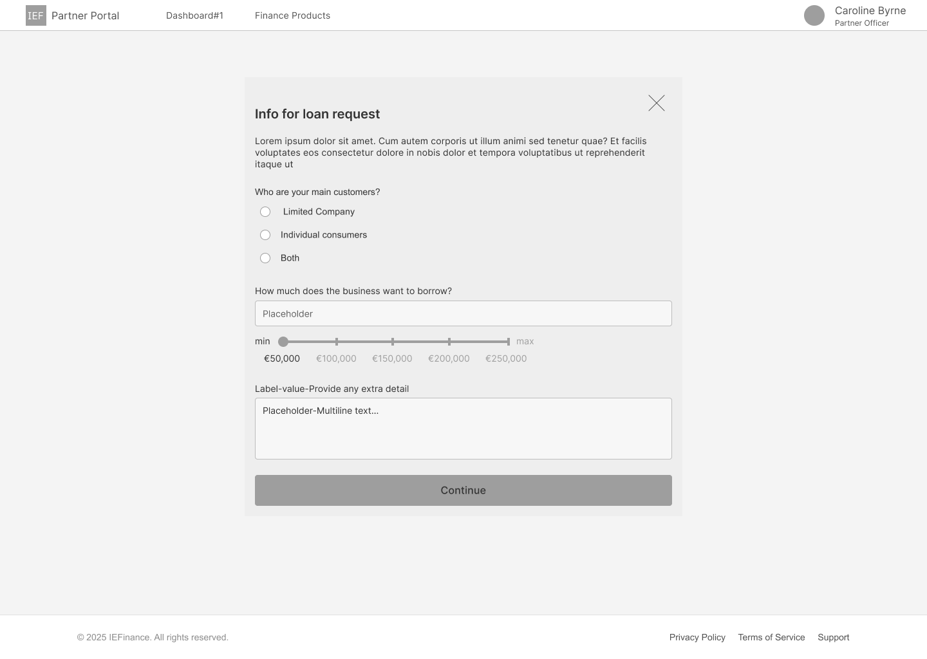Open the Support page
The width and height of the screenshot is (927, 659).
(x=833, y=637)
